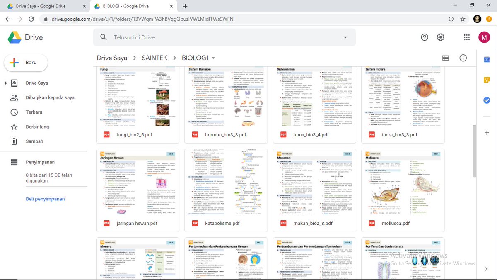Go to Drive Saya breadcrumb

pos(112,58)
